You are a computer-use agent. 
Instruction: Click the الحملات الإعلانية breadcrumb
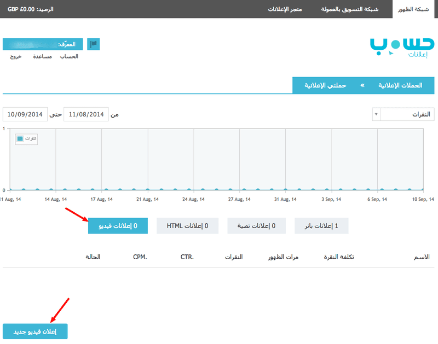tap(400, 85)
